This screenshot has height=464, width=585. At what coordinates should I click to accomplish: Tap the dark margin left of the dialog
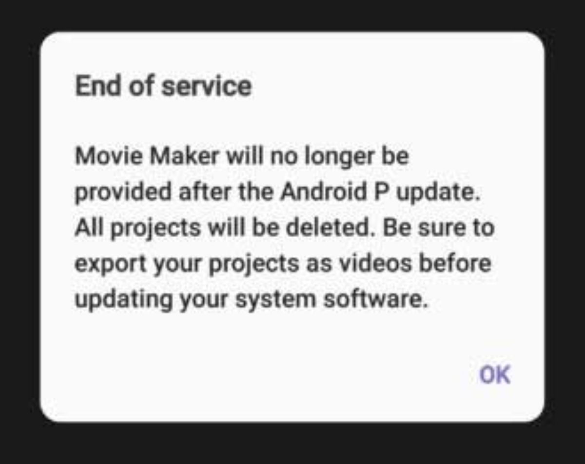pyautogui.click(x=19, y=227)
